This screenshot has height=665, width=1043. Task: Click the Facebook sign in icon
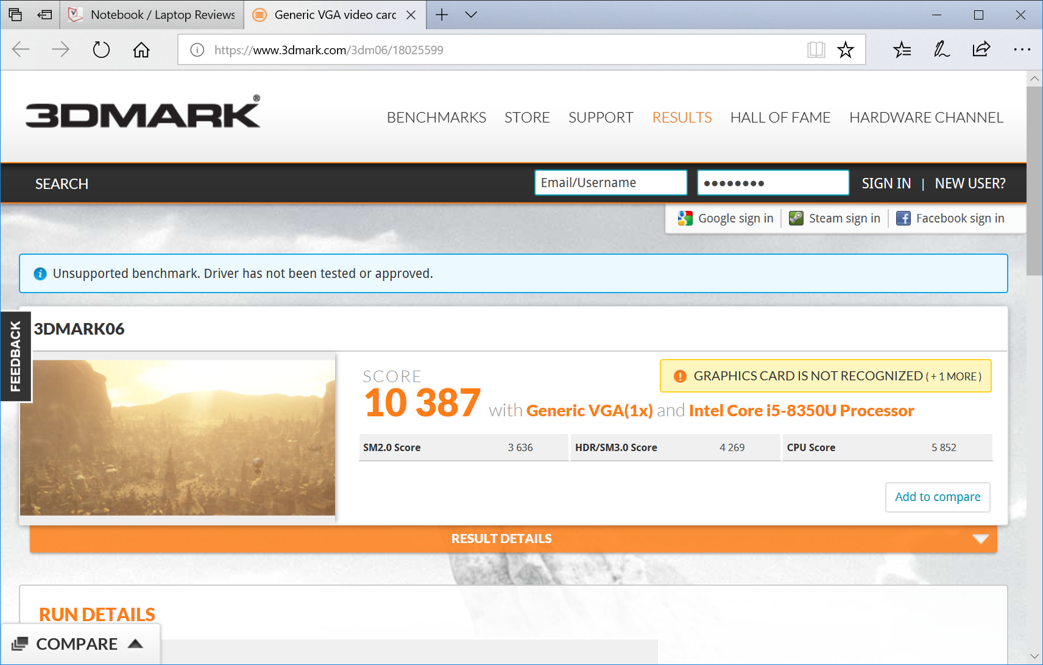(903, 218)
